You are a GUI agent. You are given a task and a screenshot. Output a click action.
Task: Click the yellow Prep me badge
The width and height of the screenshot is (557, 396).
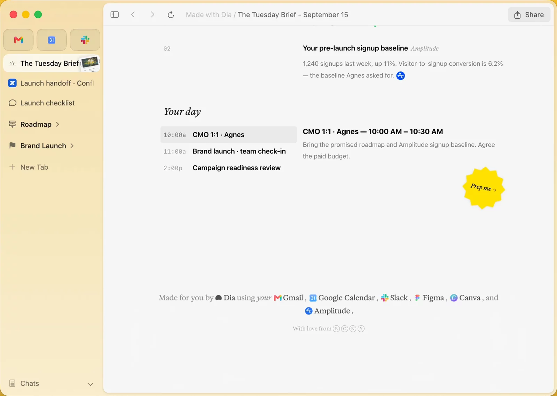[x=484, y=188]
